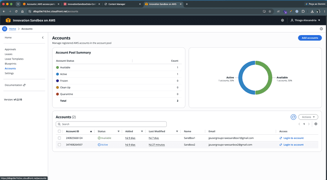This screenshot has height=180, width=327.
Task: Sort by Added column arrow
Action: point(142,131)
